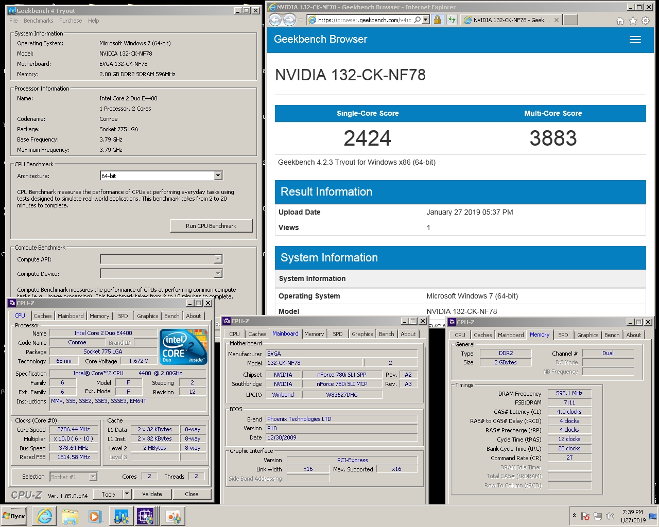Open the File menu in Geekbench 4
This screenshot has width=659, height=527.
(x=13, y=21)
